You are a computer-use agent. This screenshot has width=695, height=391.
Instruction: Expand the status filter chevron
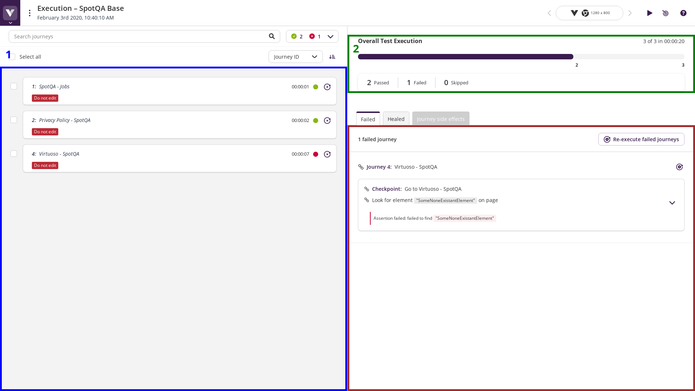pyautogui.click(x=330, y=37)
